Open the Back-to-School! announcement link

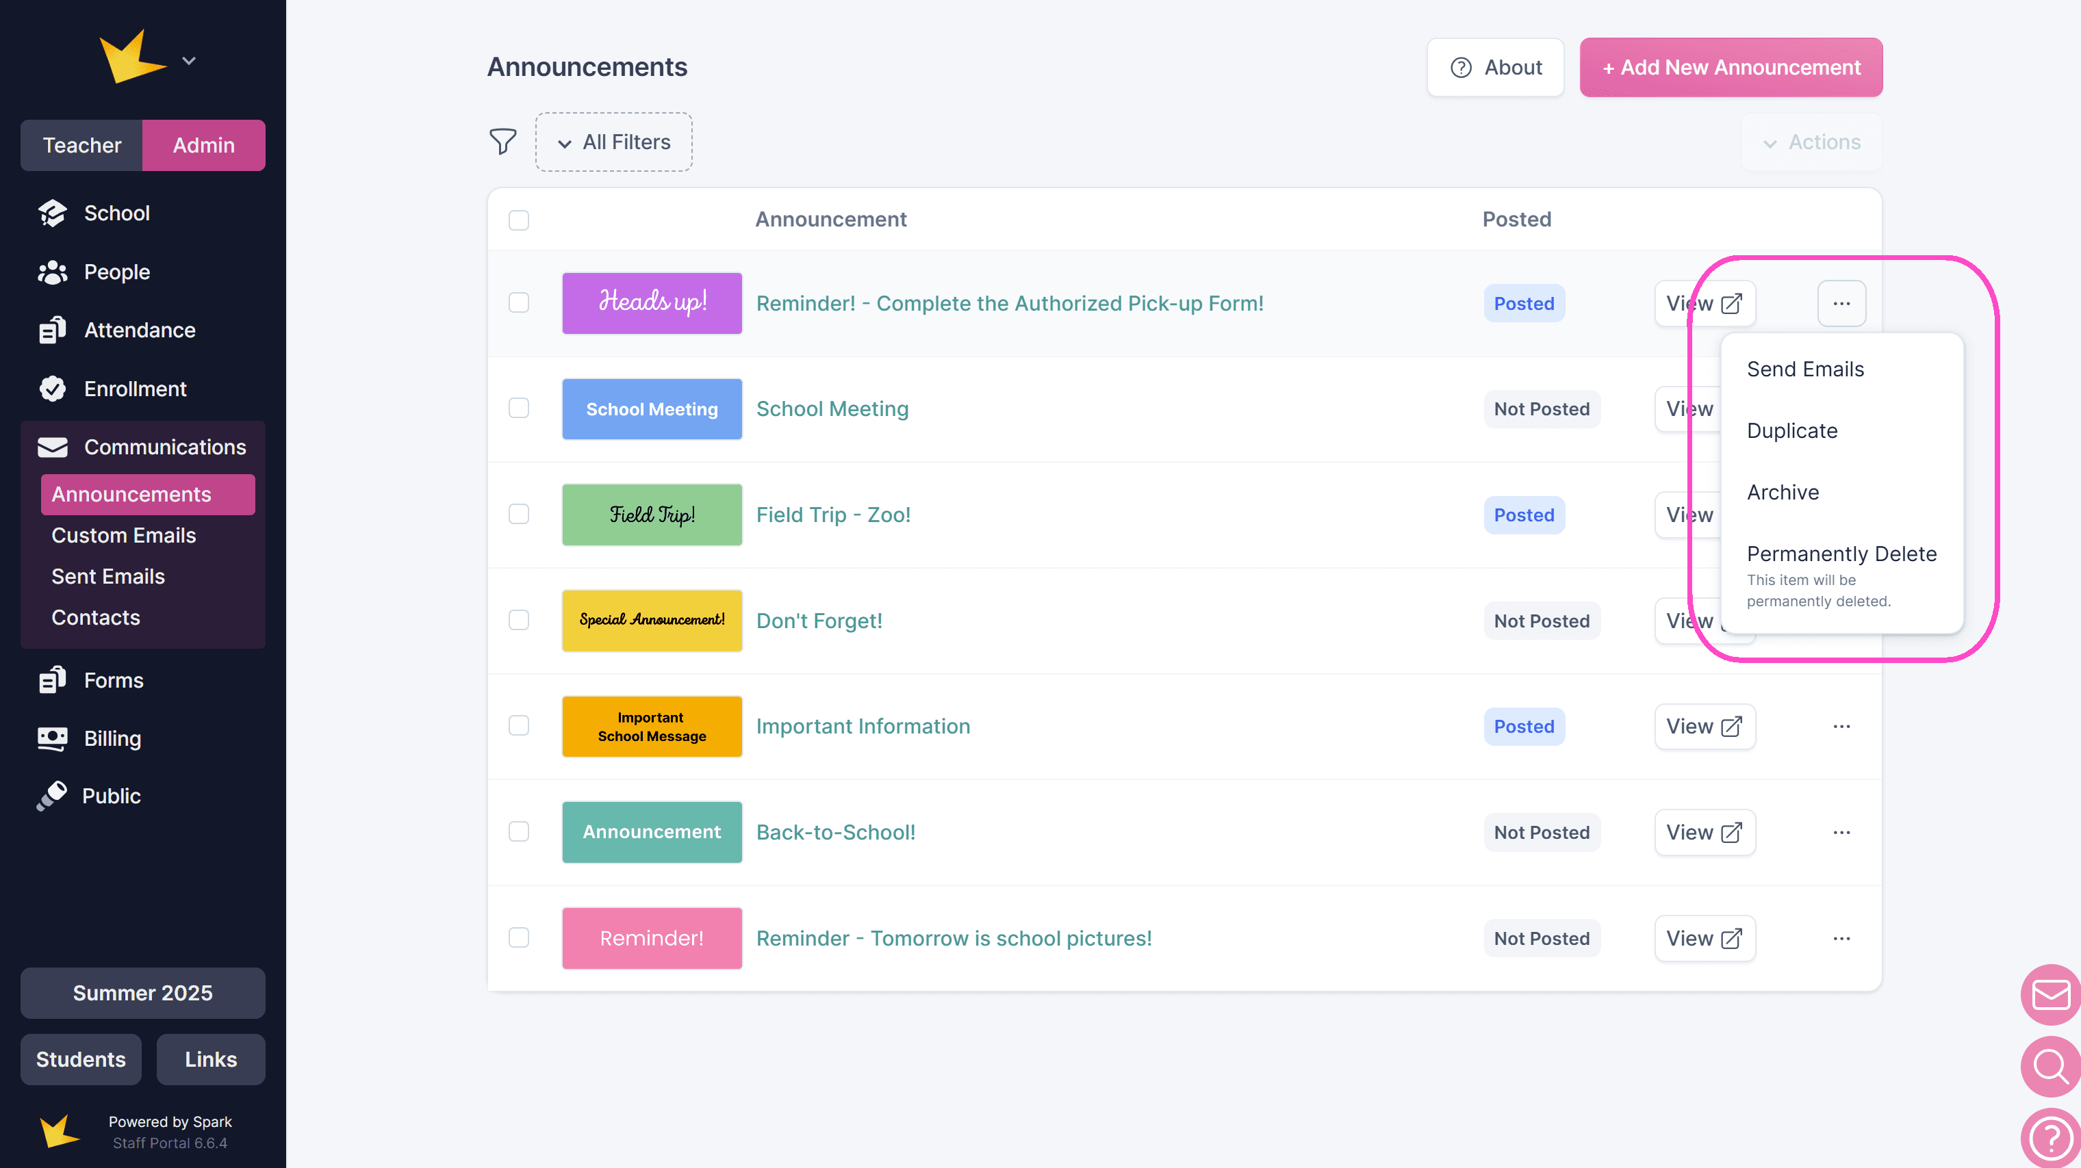tap(835, 832)
